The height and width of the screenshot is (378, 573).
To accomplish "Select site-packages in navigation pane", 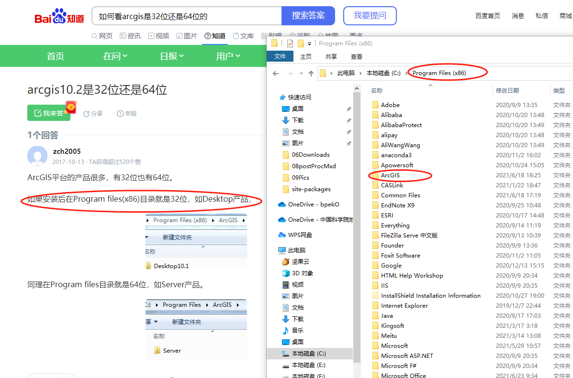I will tap(306, 189).
